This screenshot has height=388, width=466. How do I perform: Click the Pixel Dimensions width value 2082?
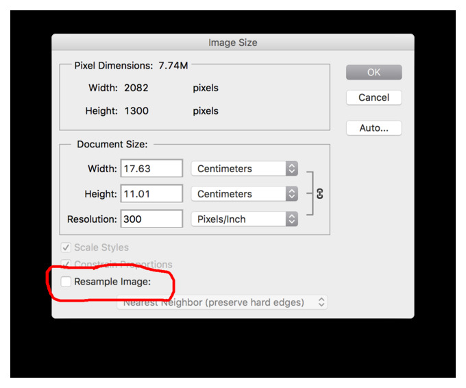(x=136, y=88)
